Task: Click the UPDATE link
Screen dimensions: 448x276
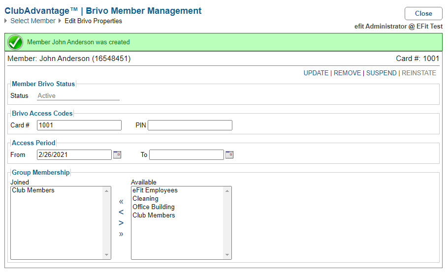Action: 316,73
